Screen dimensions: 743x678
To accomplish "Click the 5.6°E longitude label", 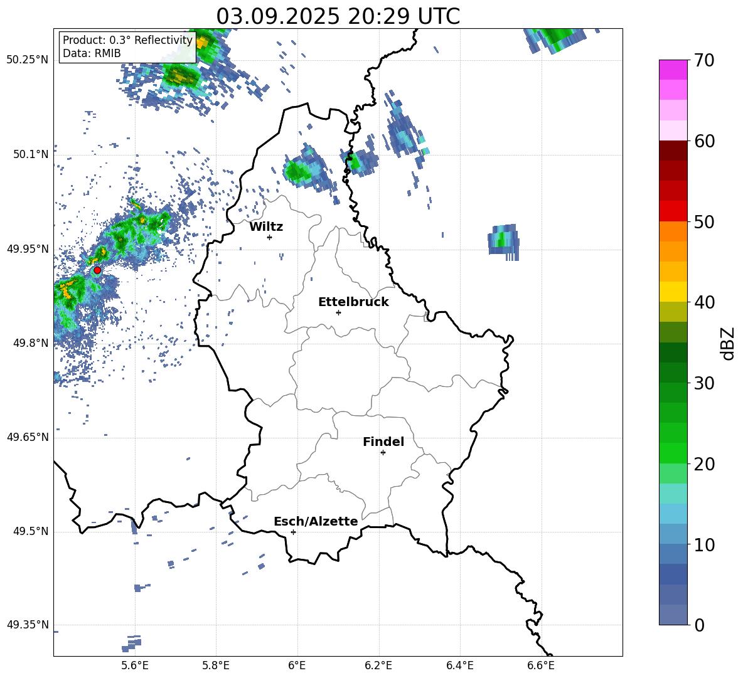I will pos(135,665).
